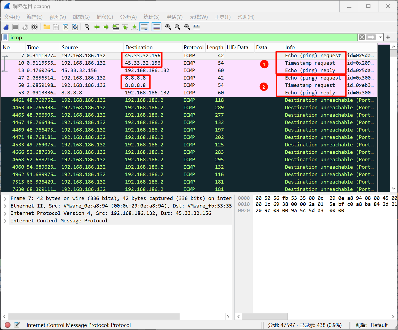The height and width of the screenshot is (330, 398).
Task: Reload the current capture file
Action: [x=75, y=27]
